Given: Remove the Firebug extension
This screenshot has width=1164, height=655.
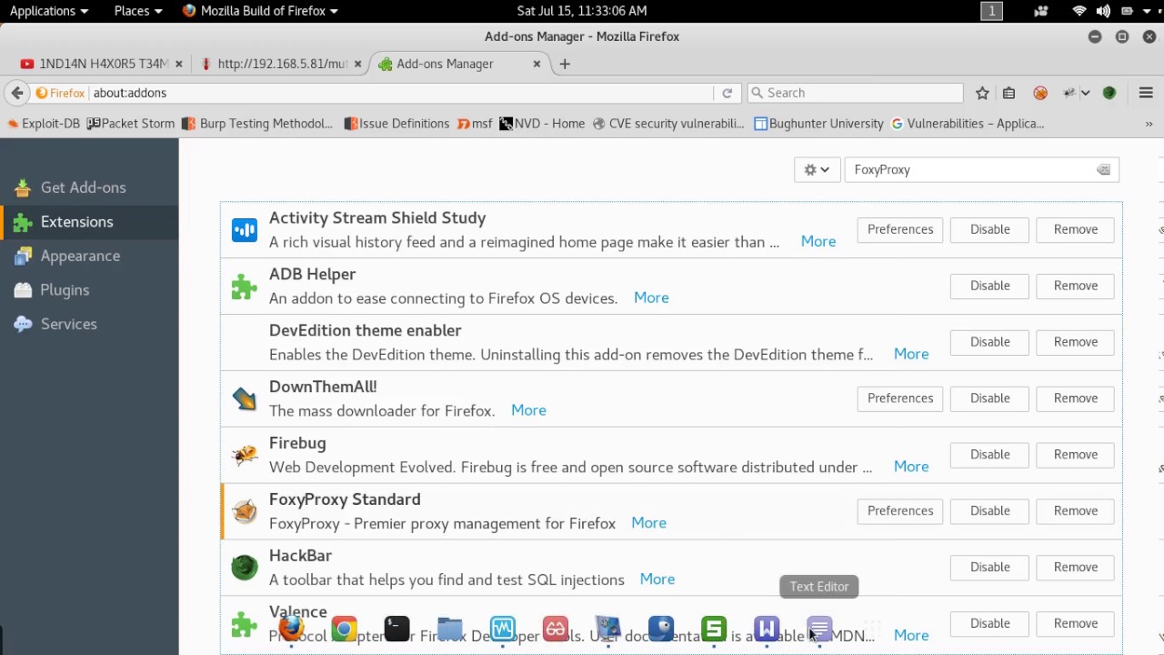Looking at the screenshot, I should [x=1076, y=454].
